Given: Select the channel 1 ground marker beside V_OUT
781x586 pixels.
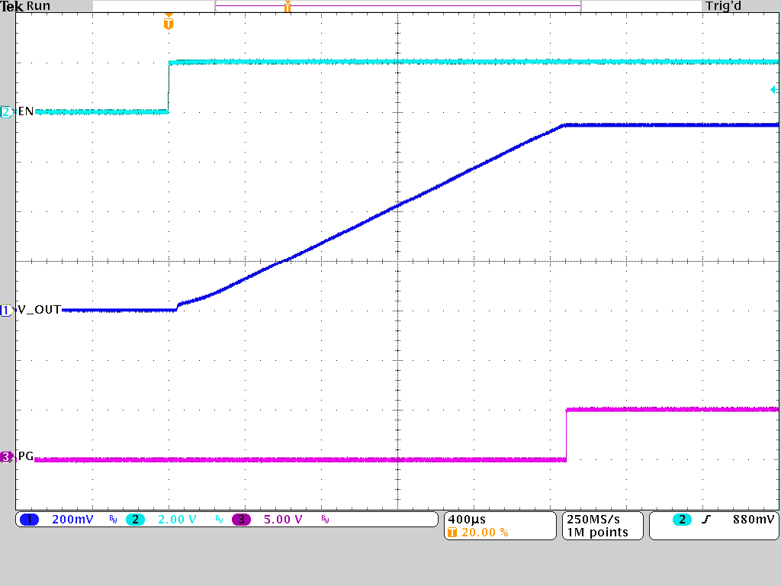Looking at the screenshot, I should [6, 311].
